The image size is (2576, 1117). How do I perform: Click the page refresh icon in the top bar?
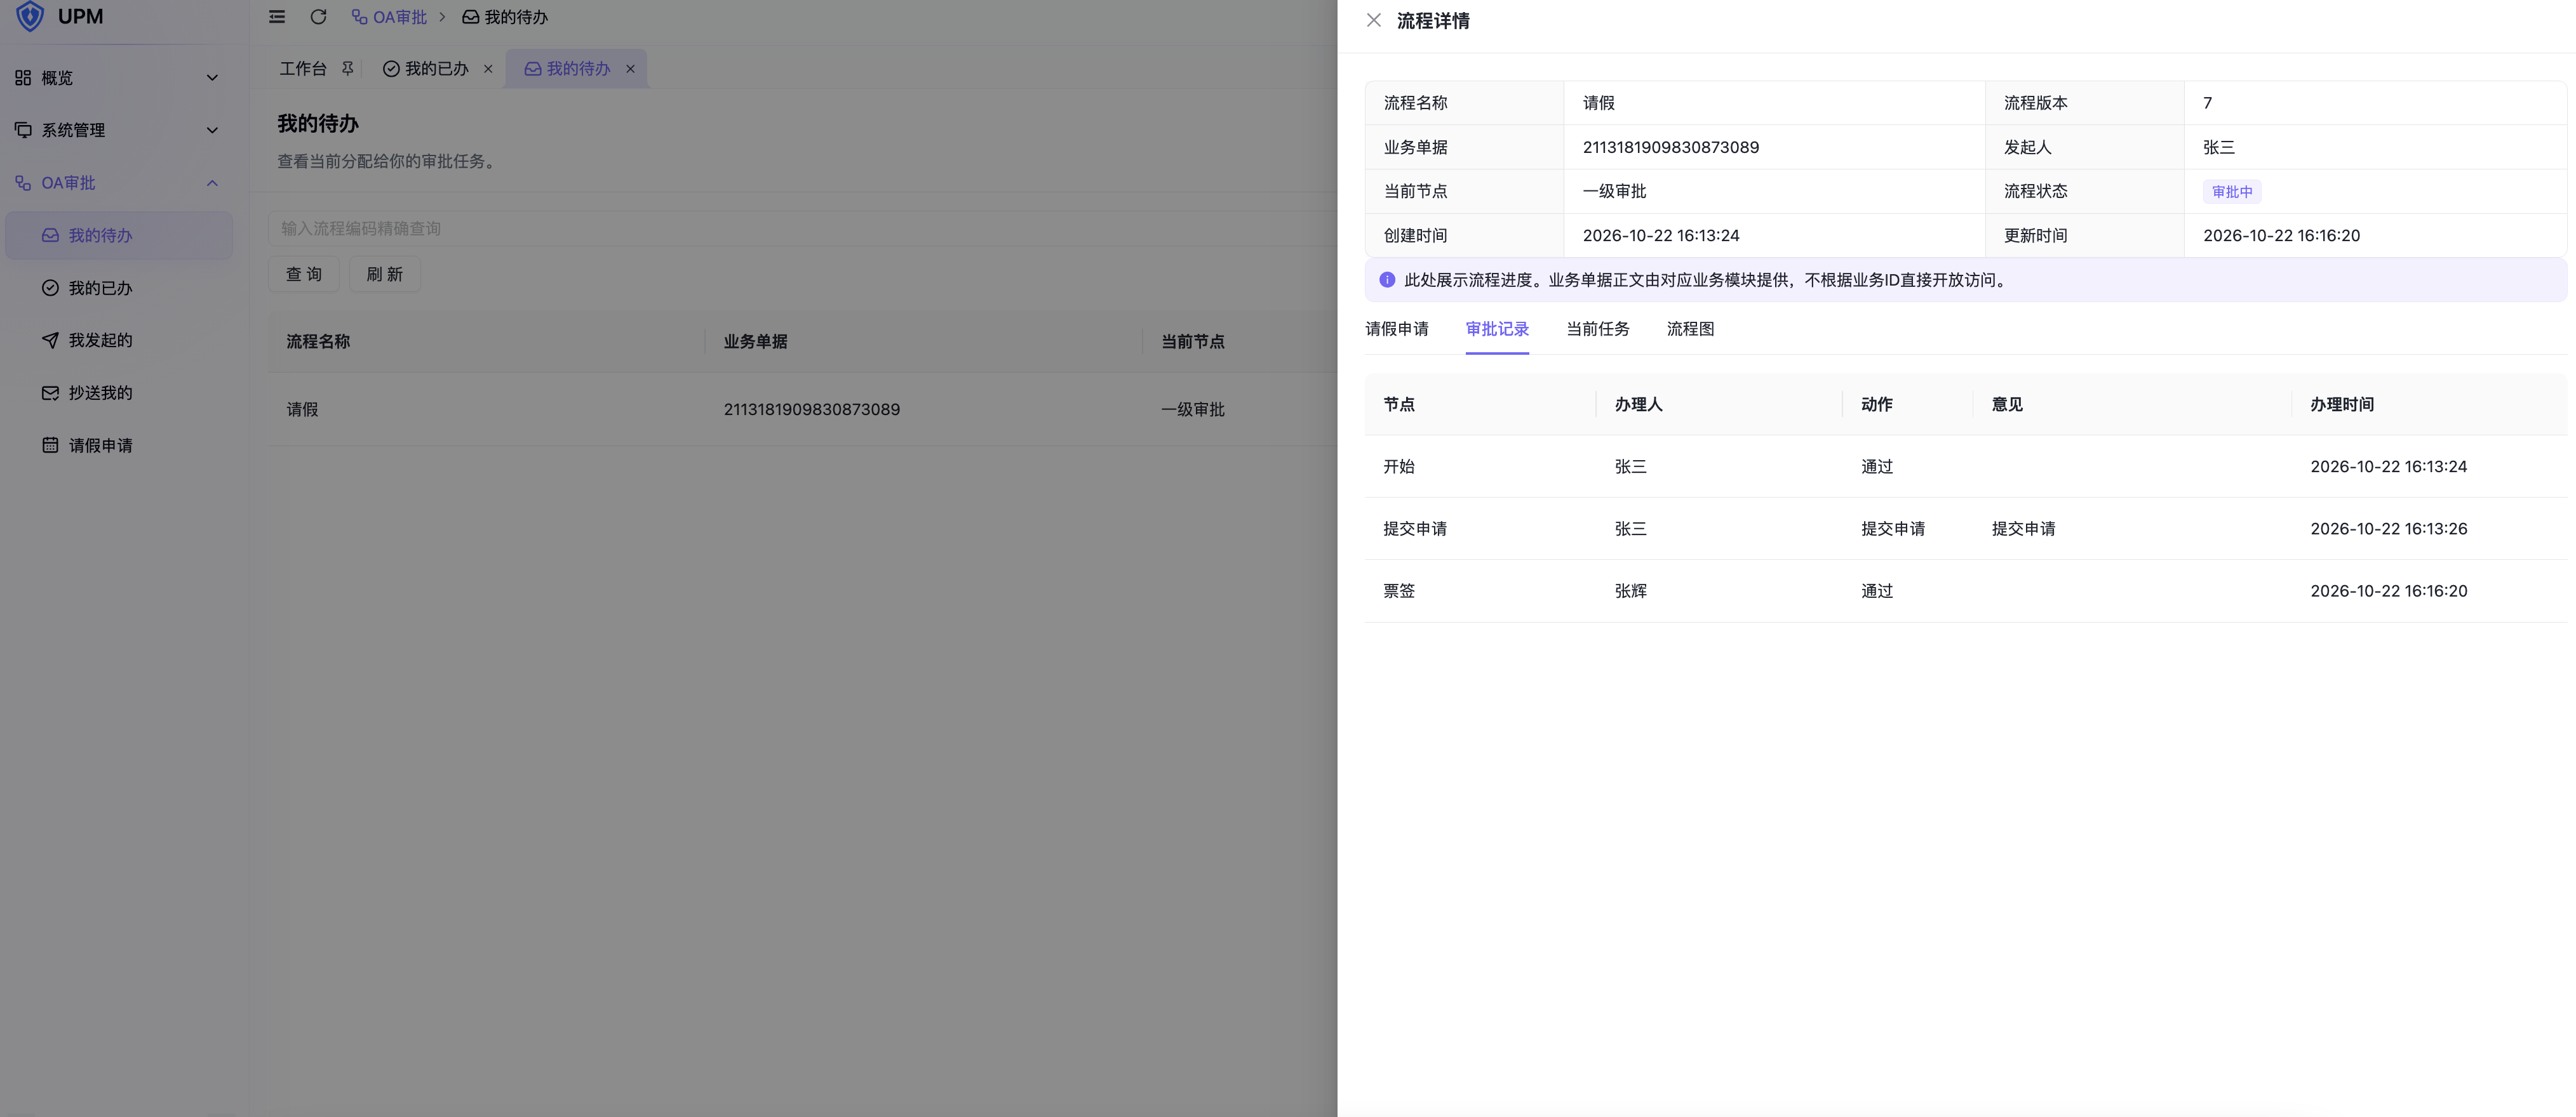[x=318, y=17]
